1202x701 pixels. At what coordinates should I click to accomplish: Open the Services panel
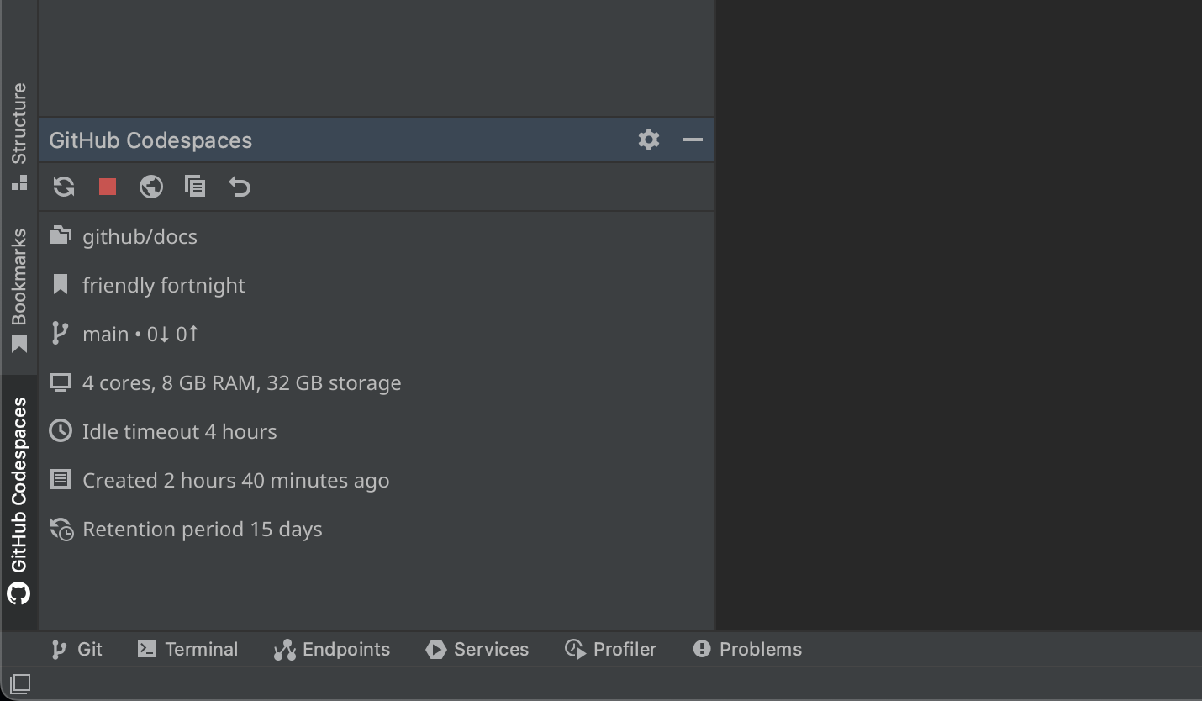[477, 649]
